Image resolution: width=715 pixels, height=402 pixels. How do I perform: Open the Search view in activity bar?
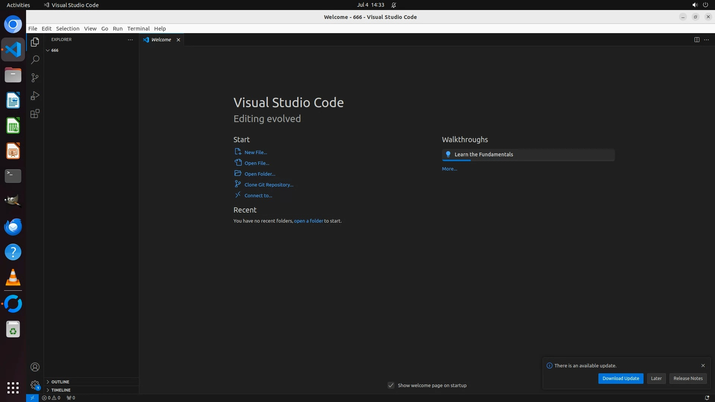[35, 60]
